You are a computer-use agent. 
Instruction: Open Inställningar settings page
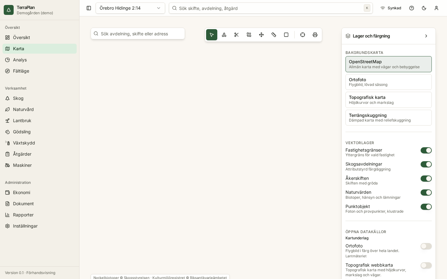[39, 226]
